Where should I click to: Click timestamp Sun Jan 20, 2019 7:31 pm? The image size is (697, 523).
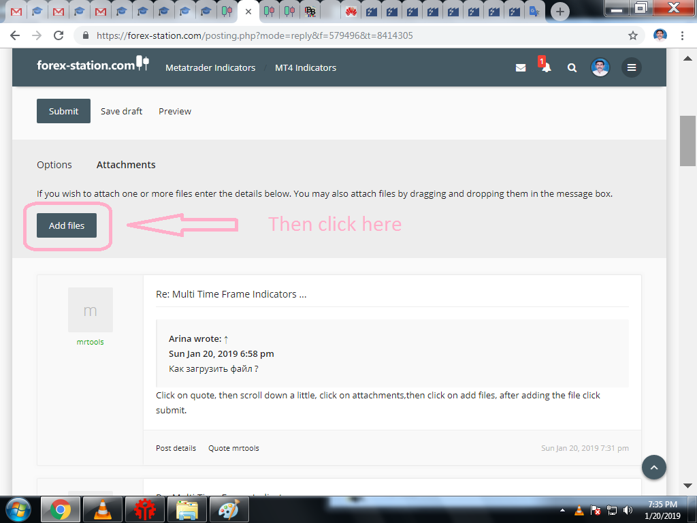point(585,448)
